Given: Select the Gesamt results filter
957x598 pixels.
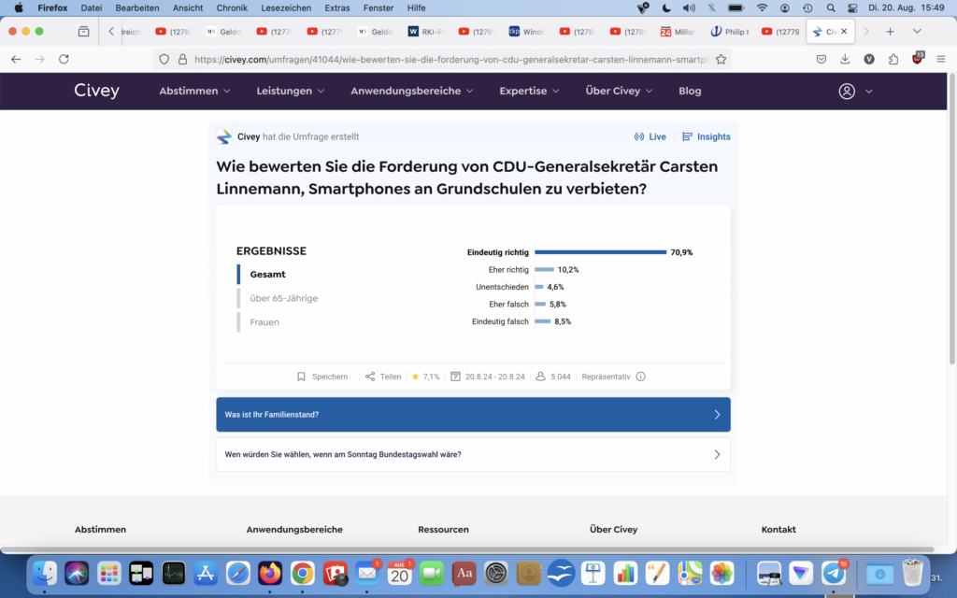Looking at the screenshot, I should (x=267, y=275).
